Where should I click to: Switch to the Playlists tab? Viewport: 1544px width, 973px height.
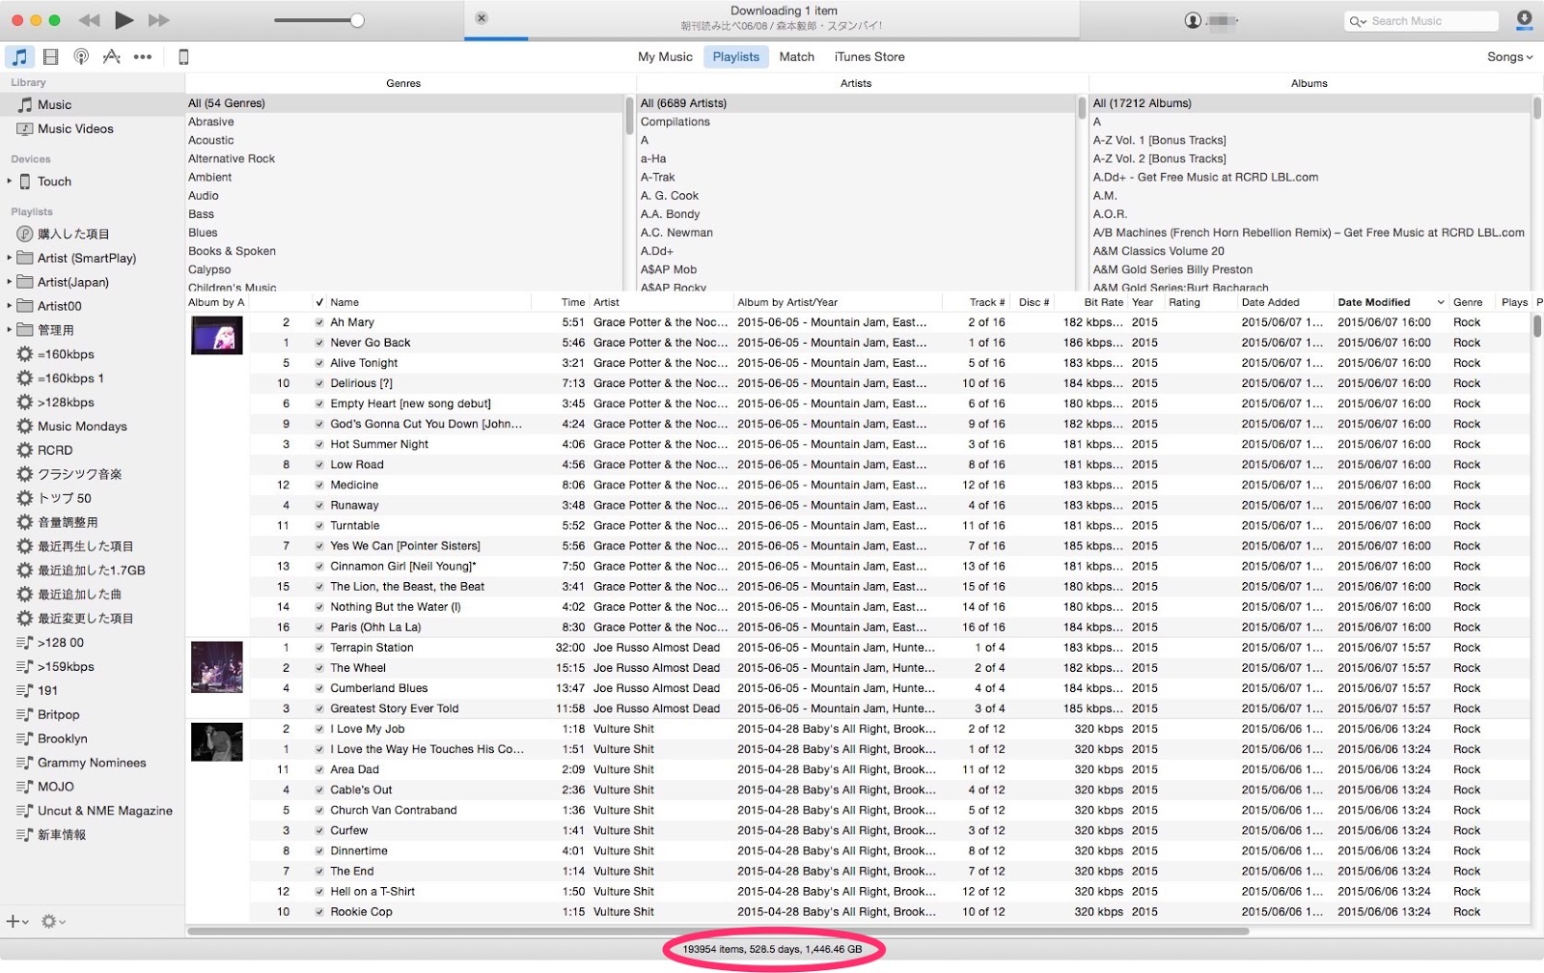pos(736,57)
